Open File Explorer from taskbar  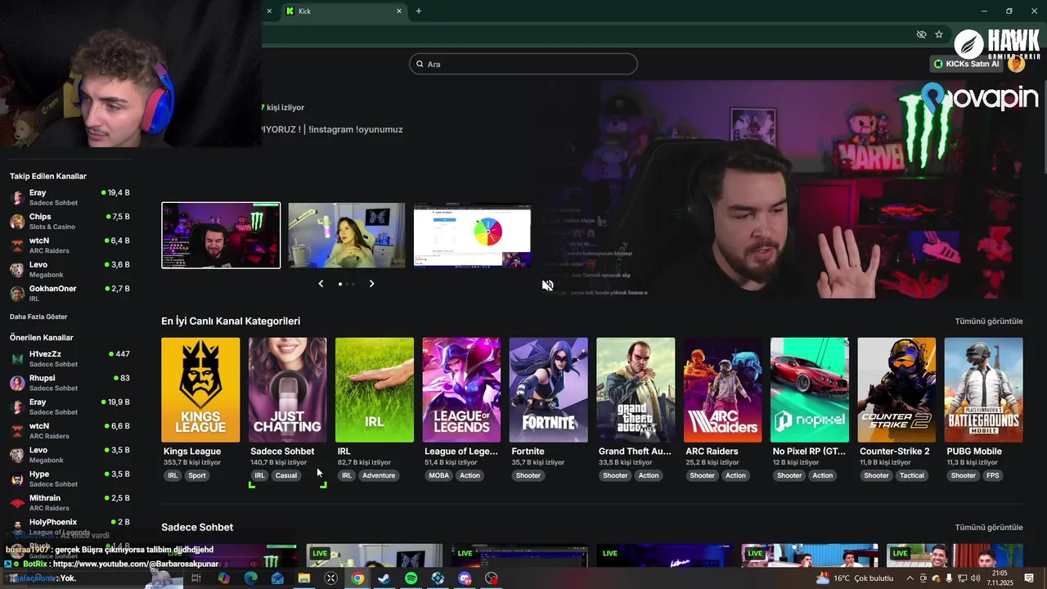point(304,578)
